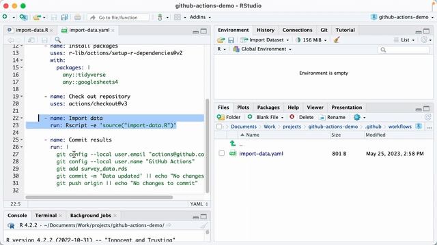This screenshot has height=245, width=437.
Task: Open the Import Dataset dropdown
Action: tap(264, 40)
